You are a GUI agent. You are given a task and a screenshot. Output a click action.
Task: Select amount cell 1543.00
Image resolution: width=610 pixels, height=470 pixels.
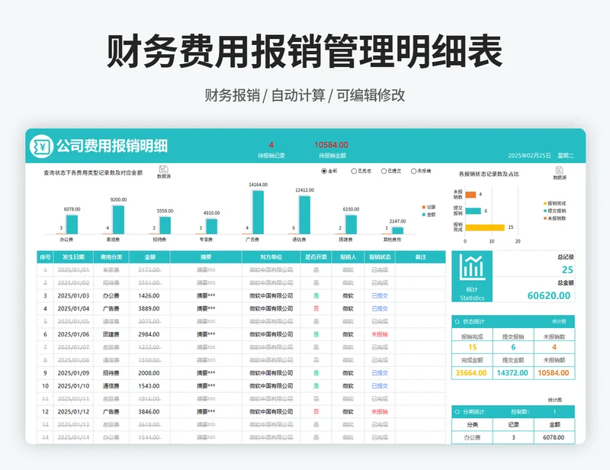click(x=149, y=386)
